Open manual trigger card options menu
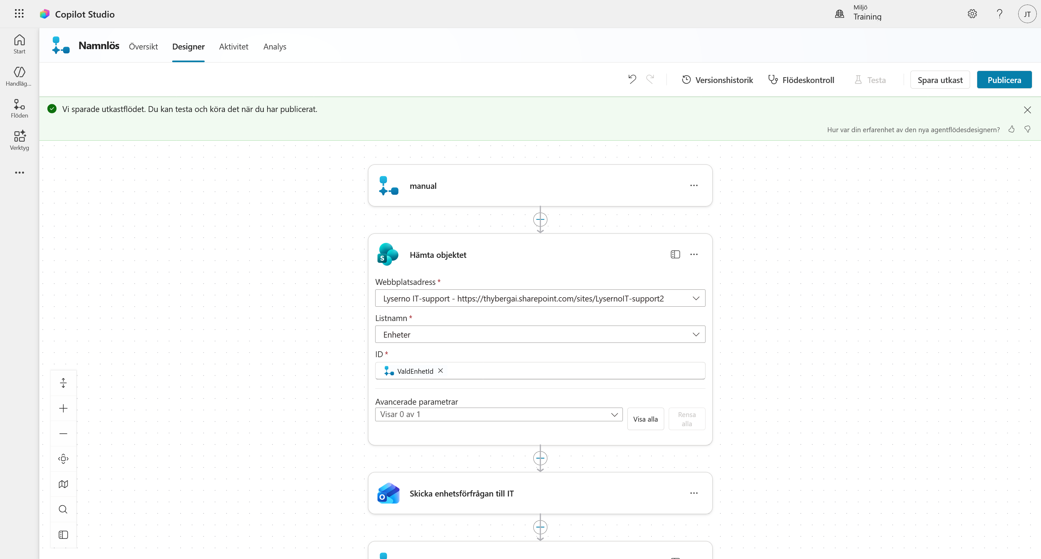The width and height of the screenshot is (1041, 559). coord(694,186)
